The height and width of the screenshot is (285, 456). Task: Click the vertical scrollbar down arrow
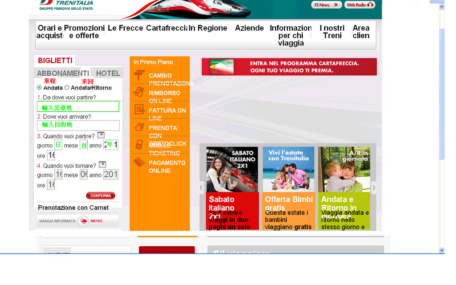click(x=442, y=250)
